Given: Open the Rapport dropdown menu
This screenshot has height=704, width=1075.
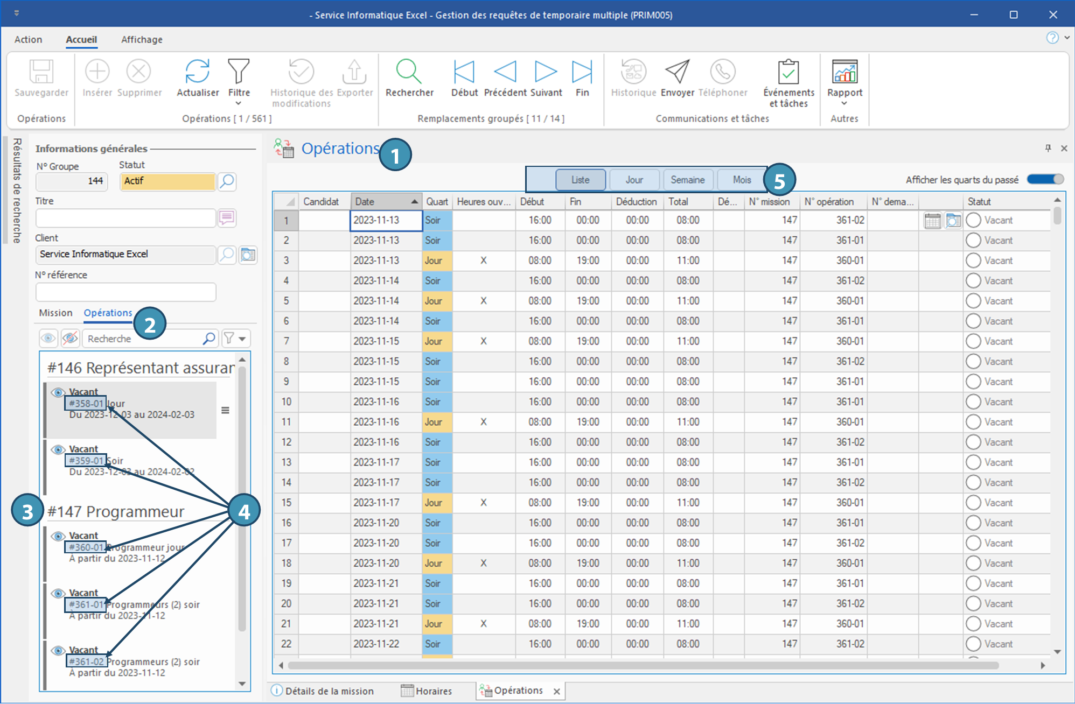Looking at the screenshot, I should 844,102.
